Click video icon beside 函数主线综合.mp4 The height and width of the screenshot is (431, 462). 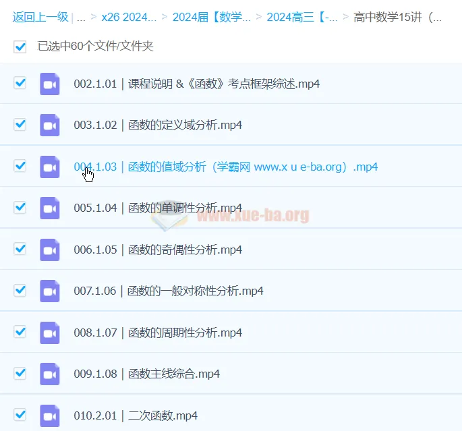tap(50, 374)
